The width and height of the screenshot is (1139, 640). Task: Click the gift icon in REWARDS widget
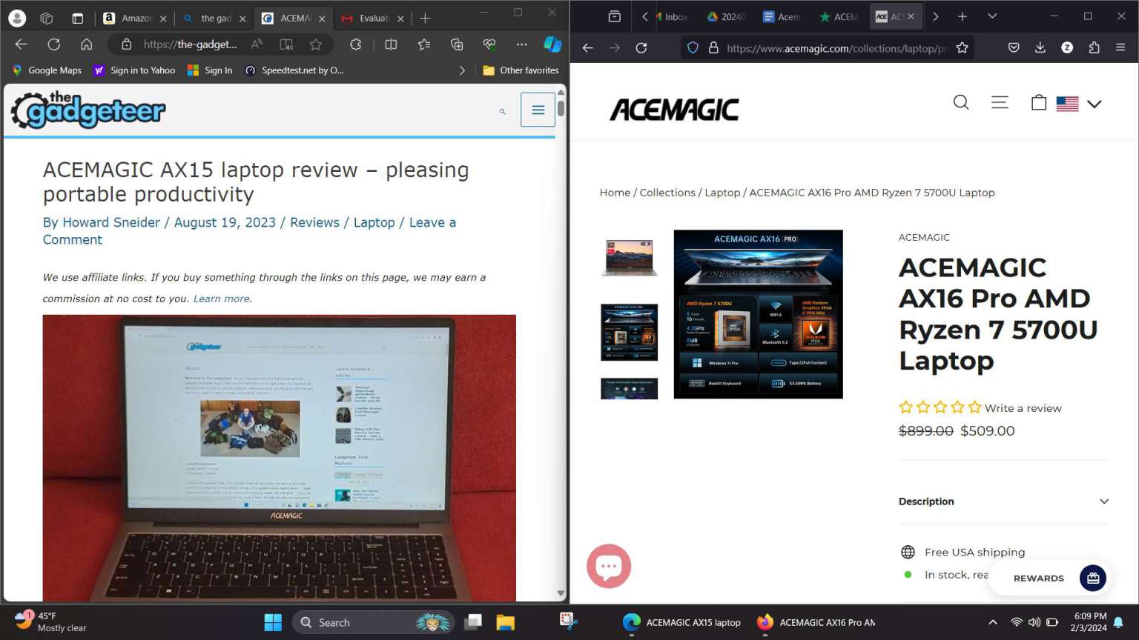(1092, 578)
